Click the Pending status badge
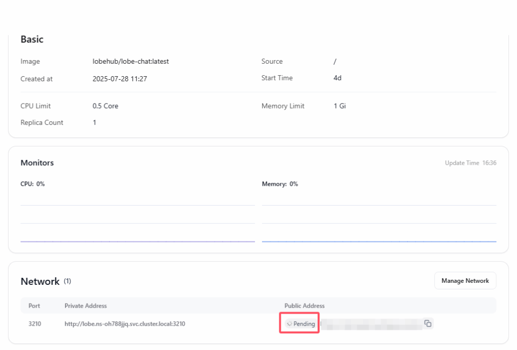 click(x=300, y=324)
